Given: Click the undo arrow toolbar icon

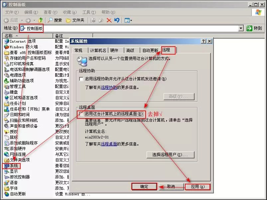Looking at the screenshot, I should [x=117, y=20].
